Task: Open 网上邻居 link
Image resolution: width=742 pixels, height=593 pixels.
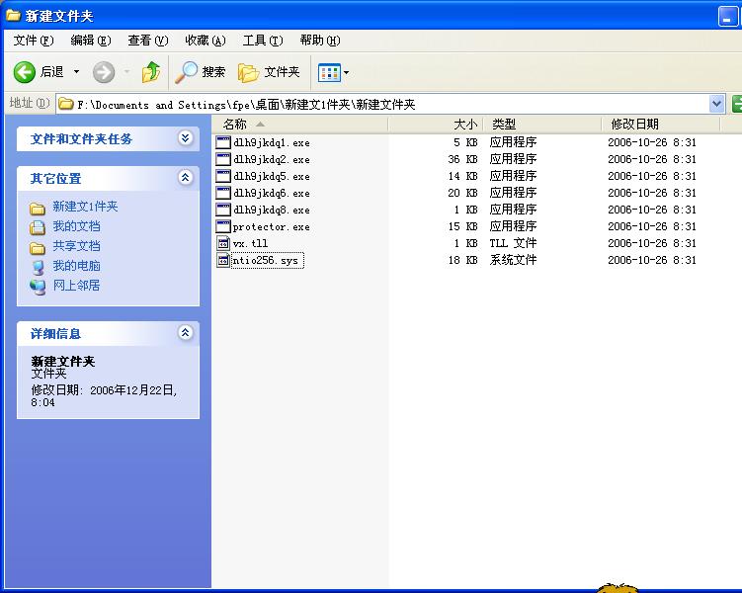Action: [76, 286]
